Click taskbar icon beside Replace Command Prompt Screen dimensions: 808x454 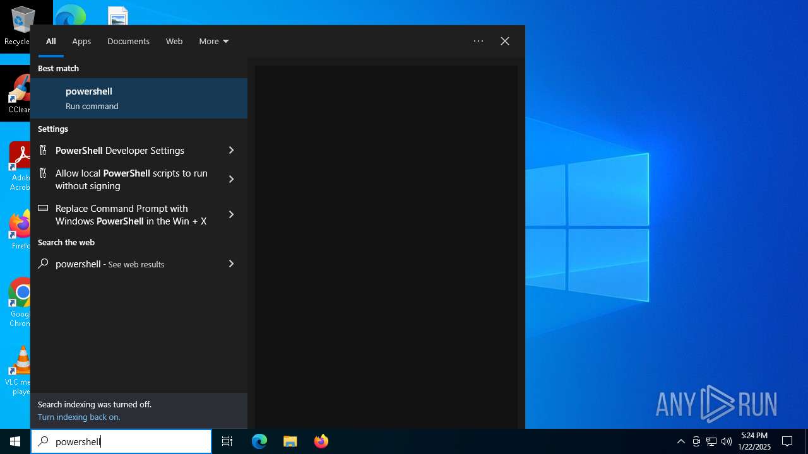43,208
